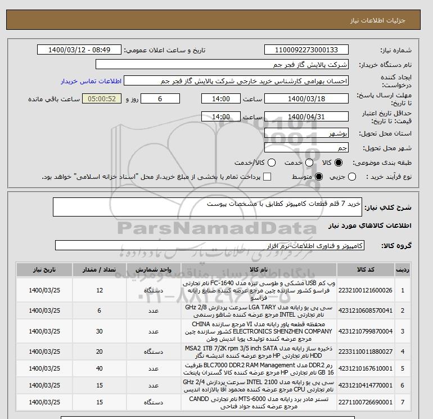Click the goods group field کامپیوتر و فناوری اطلاعات
Viewport: 433px width, 419px height.
[x=210, y=245]
